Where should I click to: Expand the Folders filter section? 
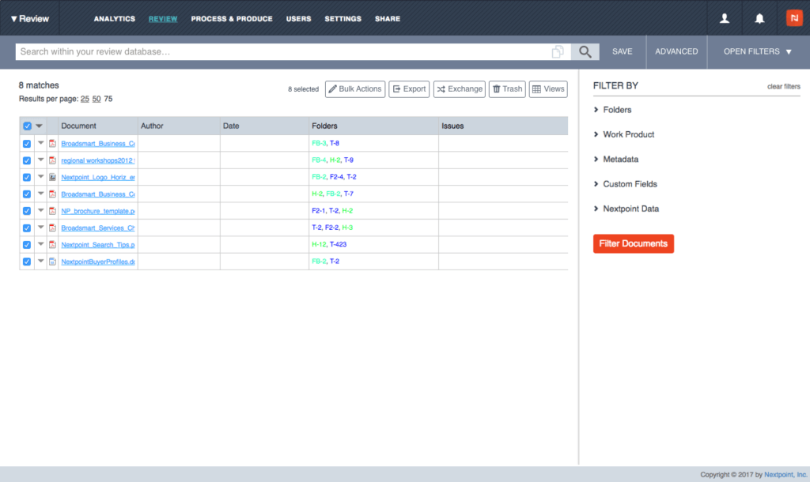(x=616, y=110)
